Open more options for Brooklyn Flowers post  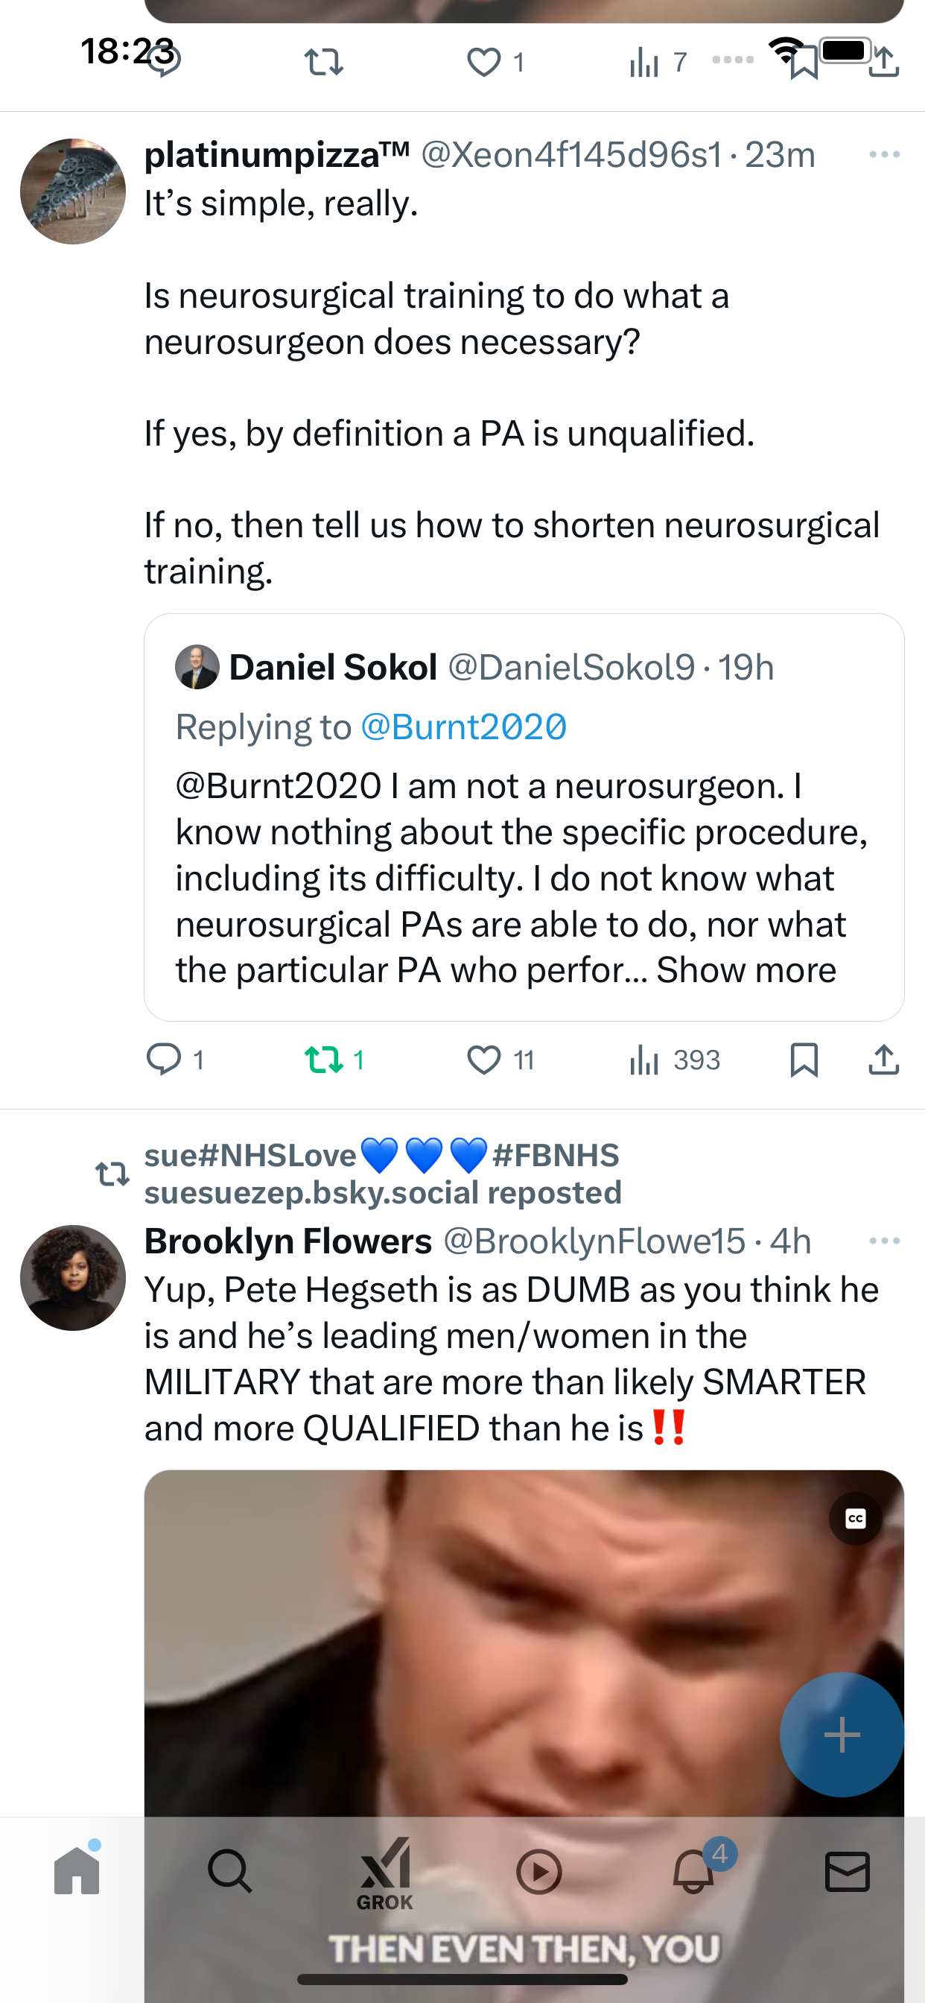coord(885,1241)
